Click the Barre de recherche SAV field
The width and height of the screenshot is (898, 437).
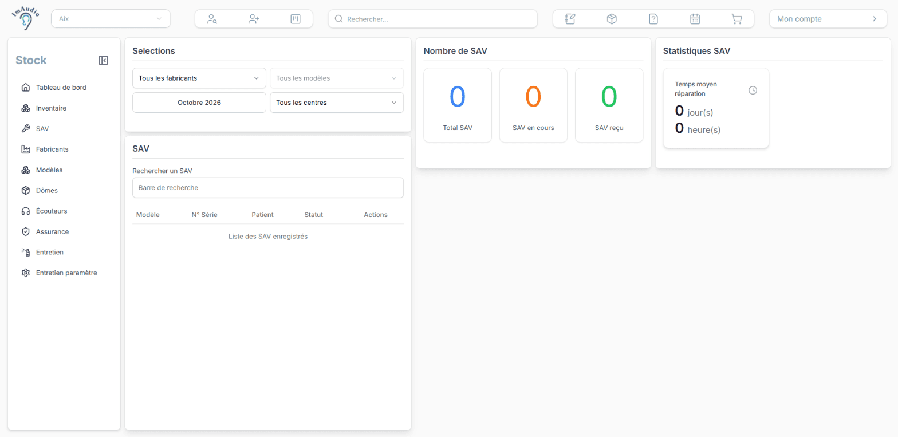[x=268, y=188]
